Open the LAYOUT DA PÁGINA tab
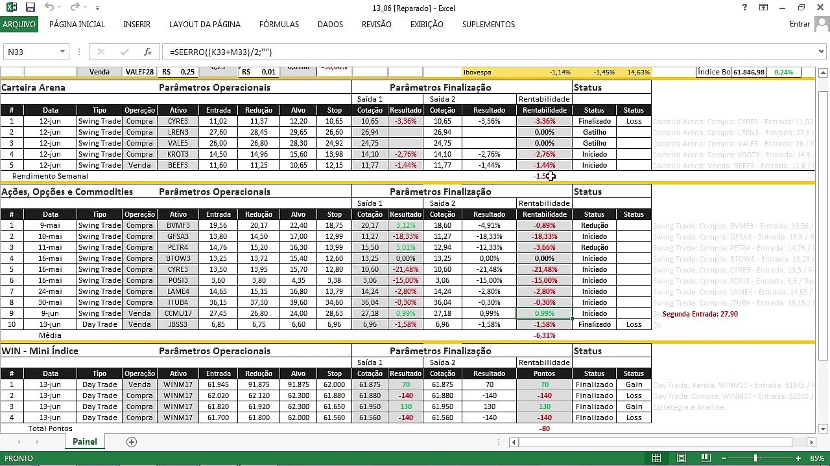Viewport: 830px width, 466px height. [205, 24]
